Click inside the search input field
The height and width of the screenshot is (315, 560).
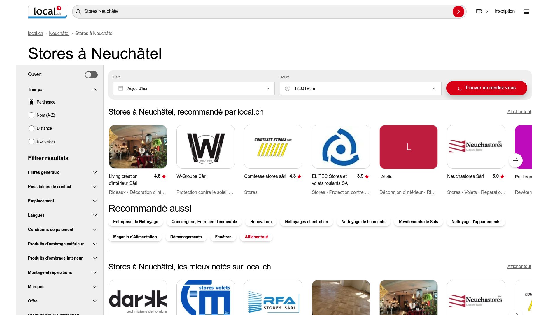(204, 12)
